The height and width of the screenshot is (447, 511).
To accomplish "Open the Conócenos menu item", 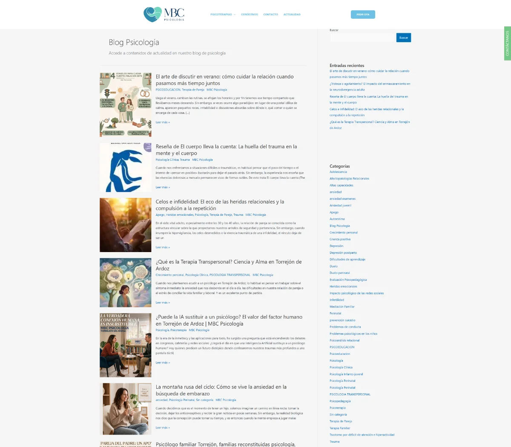I will (x=250, y=15).
